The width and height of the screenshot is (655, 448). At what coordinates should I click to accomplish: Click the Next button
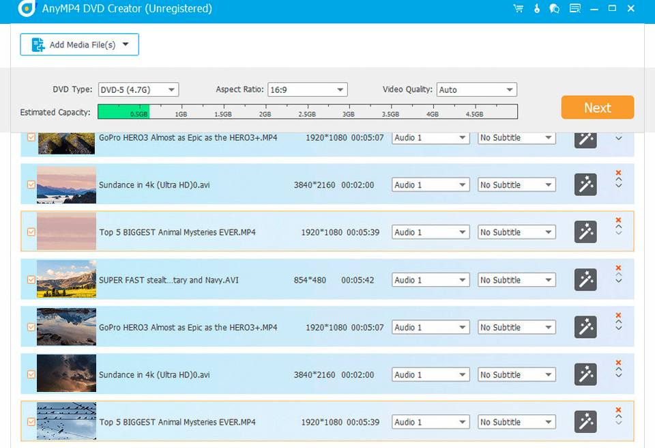tap(597, 107)
